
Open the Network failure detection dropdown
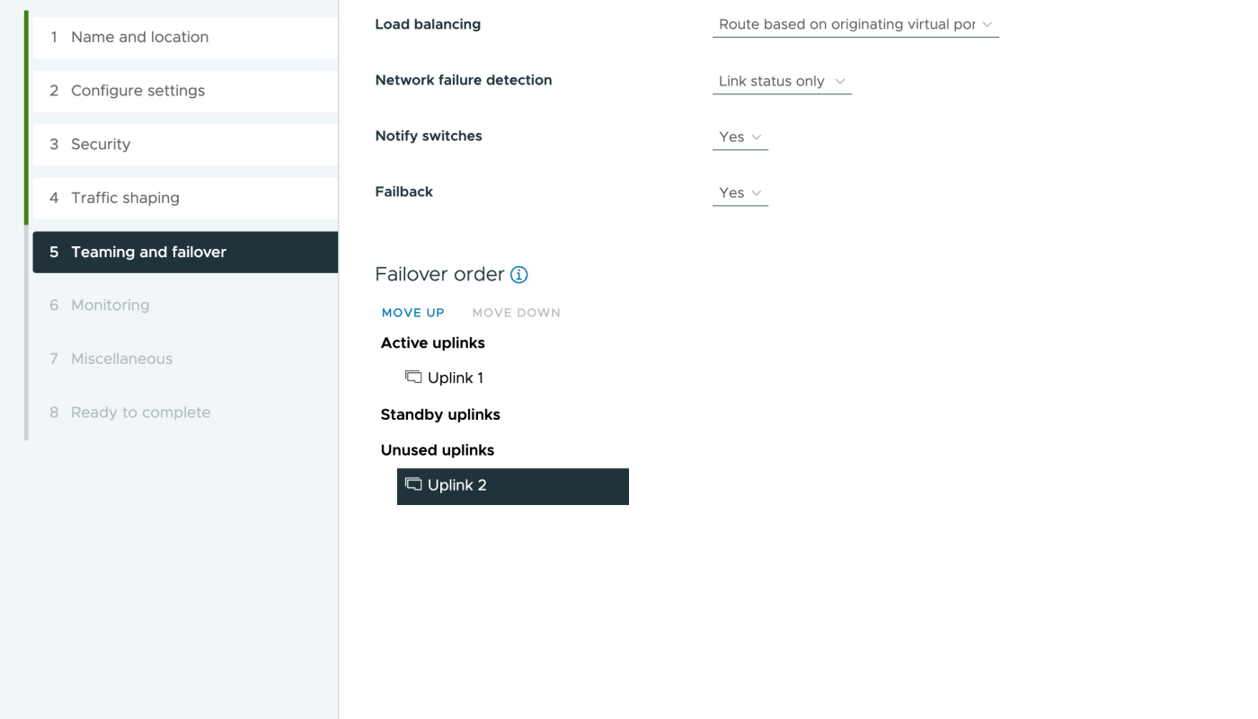(x=782, y=81)
